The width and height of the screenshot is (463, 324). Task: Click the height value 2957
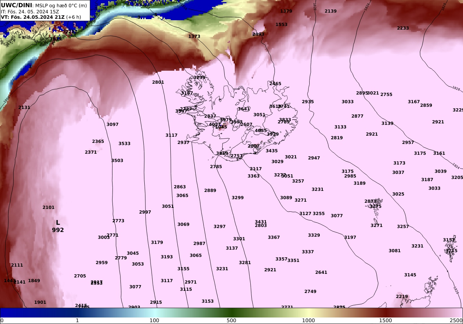408,143
